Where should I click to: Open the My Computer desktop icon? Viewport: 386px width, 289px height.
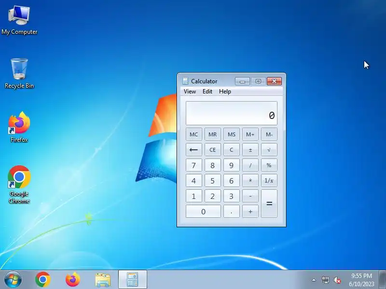click(19, 20)
